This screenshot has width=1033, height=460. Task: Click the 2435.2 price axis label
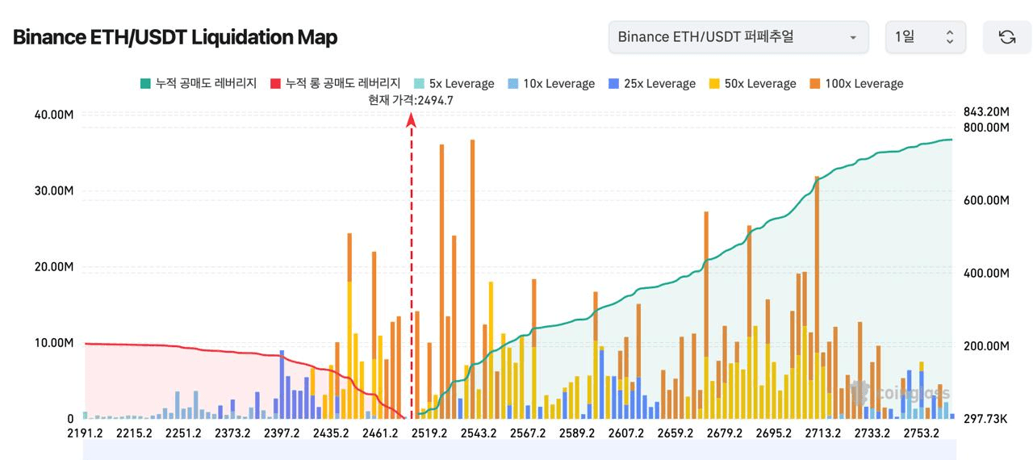pos(331,433)
